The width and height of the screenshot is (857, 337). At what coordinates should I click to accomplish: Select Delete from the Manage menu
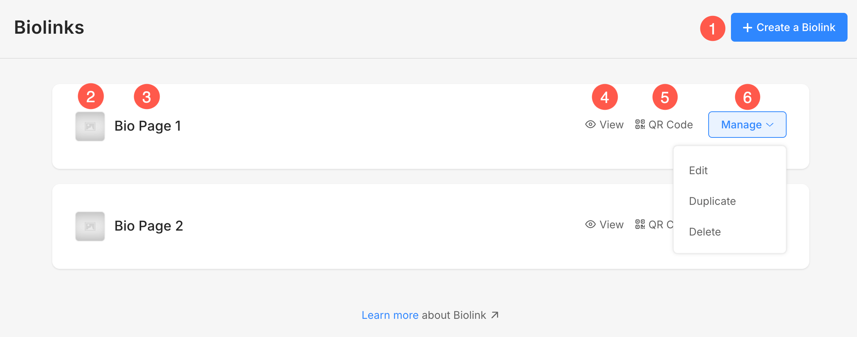(x=705, y=232)
